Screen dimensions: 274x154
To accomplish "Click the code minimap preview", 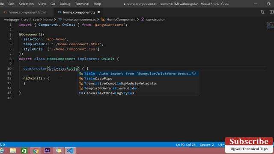I will [x=270, y=26].
